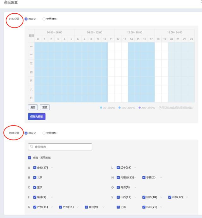
Task: Uncheck the 重庆 checkbox
Action: (x=35, y=187)
